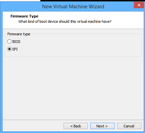This screenshot has width=145, height=133.
Task: Go back with the < Back button
Action: click(75, 126)
